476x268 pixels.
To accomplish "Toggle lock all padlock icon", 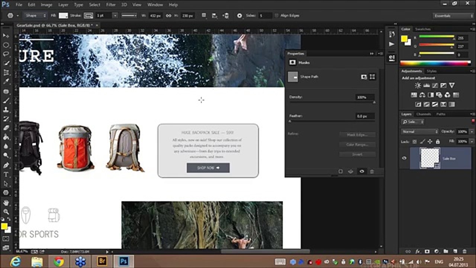I will click(x=437, y=141).
